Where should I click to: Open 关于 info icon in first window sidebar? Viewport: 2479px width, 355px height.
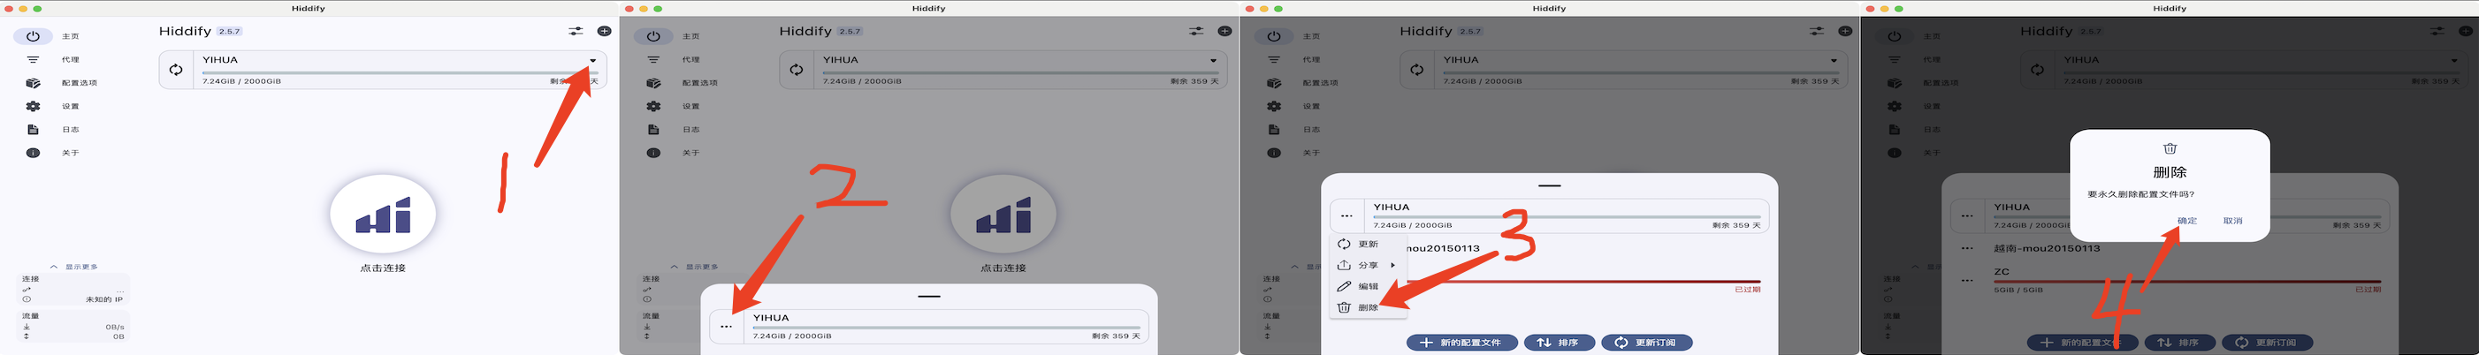click(33, 153)
